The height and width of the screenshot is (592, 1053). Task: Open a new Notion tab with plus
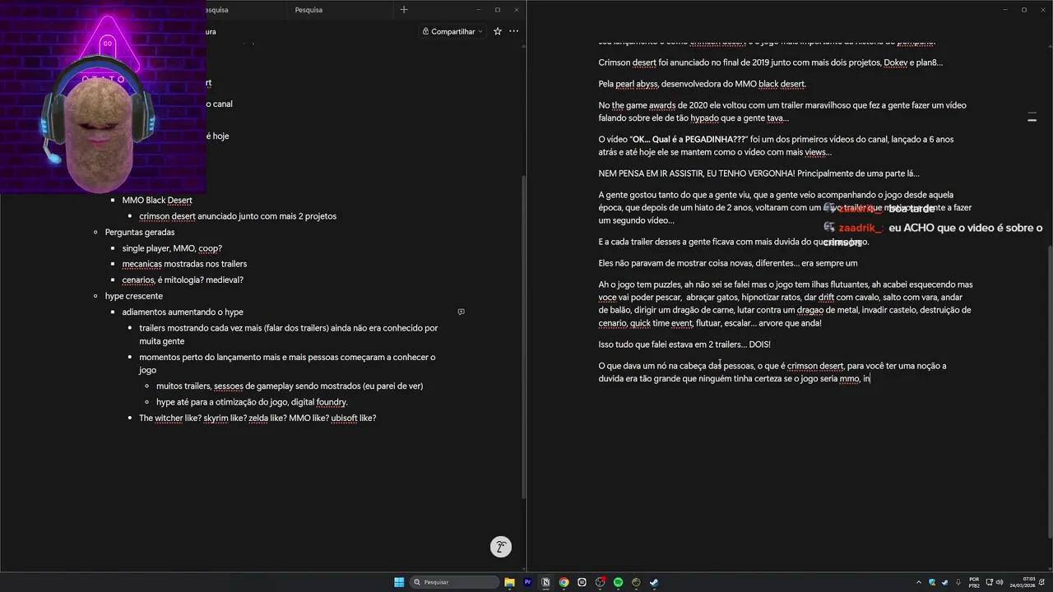(x=403, y=10)
